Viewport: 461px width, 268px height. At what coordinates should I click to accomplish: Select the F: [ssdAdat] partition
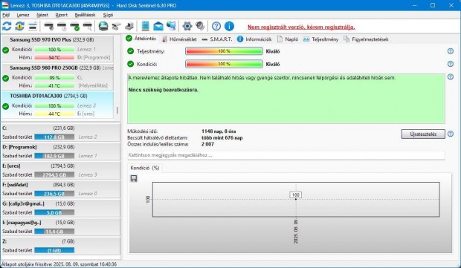tap(60, 189)
